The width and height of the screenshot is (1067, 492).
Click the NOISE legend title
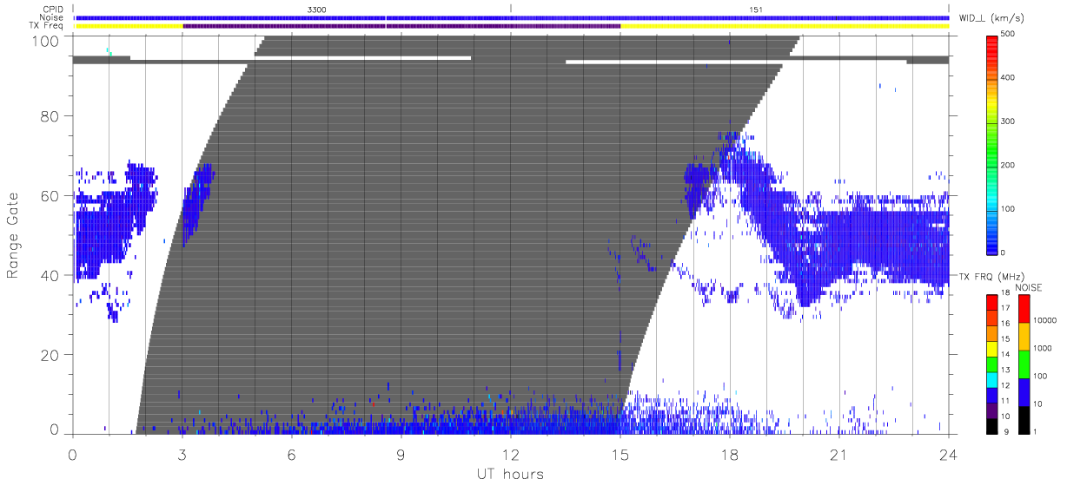tap(1029, 286)
